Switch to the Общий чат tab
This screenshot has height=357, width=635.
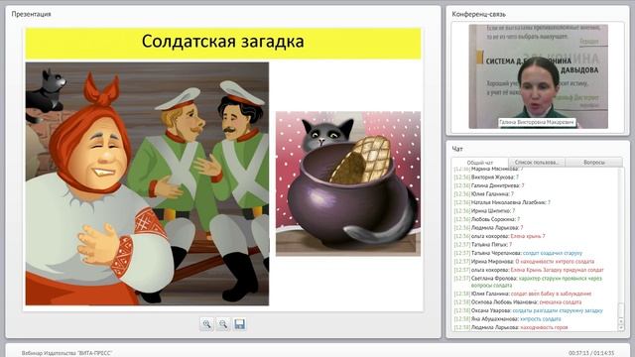tap(480, 163)
